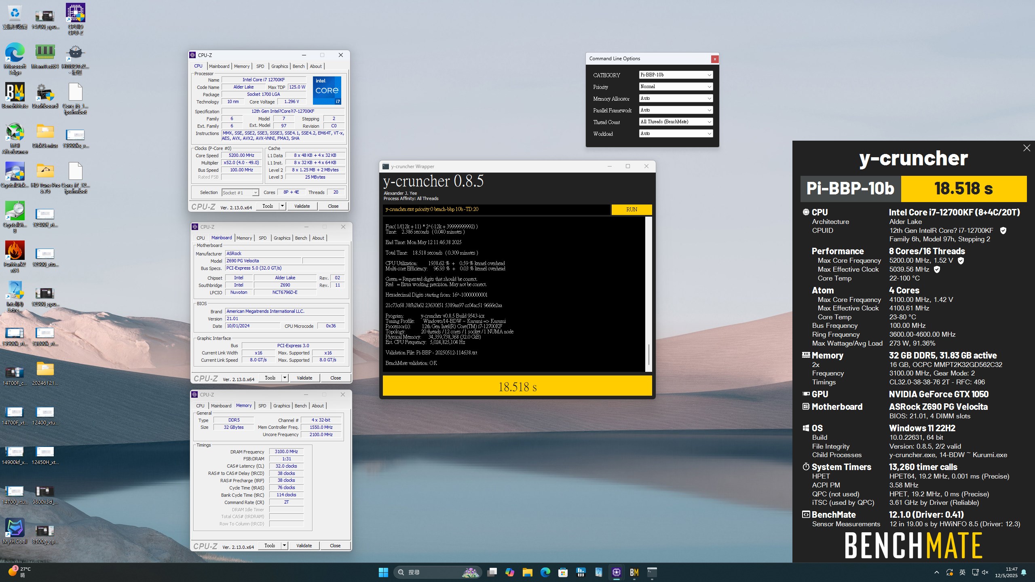1035x582 pixels.
Task: Open the Recycle Bin desktop icon
Action: point(15,17)
